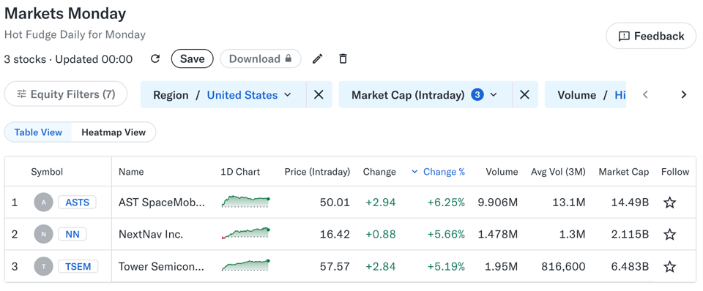Open the Volume filter chip
The height and width of the screenshot is (291, 703).
[x=585, y=94]
